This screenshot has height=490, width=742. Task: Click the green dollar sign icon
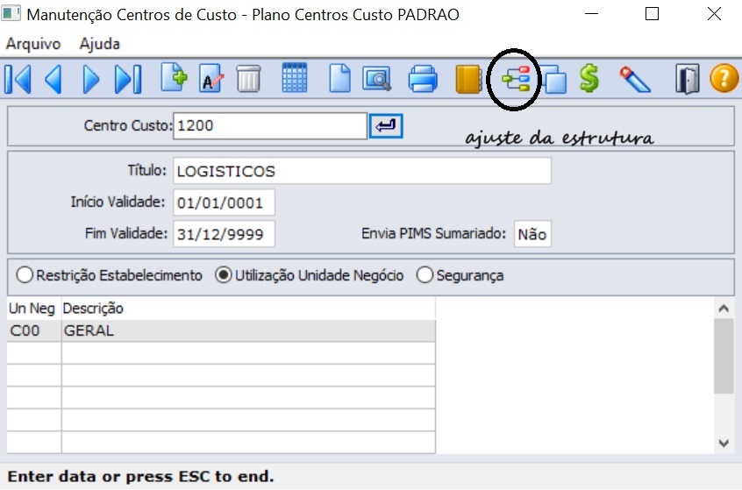point(589,79)
